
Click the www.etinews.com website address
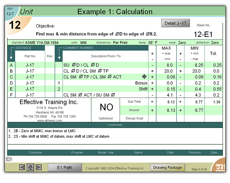tap(49, 121)
